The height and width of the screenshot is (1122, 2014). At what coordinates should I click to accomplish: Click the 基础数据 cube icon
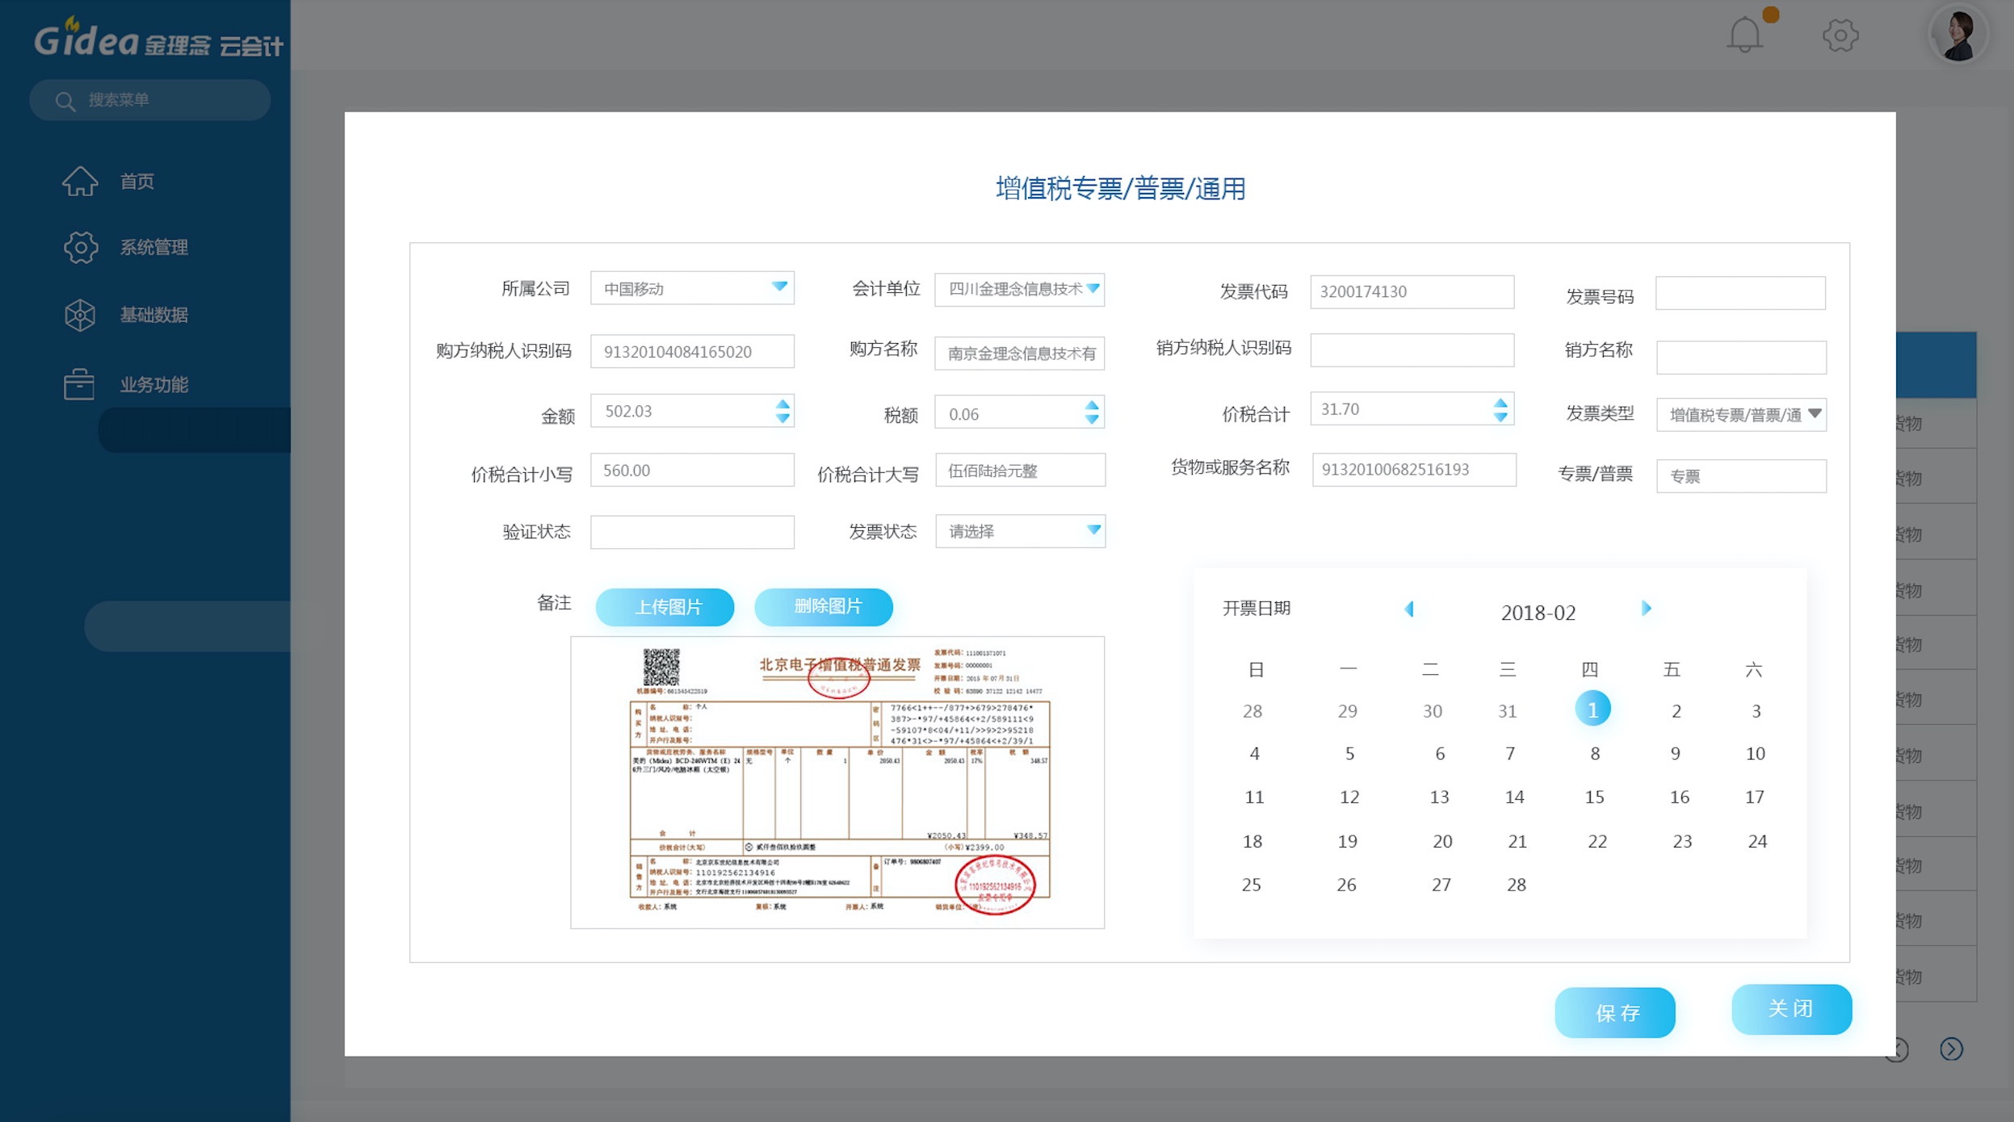(80, 315)
